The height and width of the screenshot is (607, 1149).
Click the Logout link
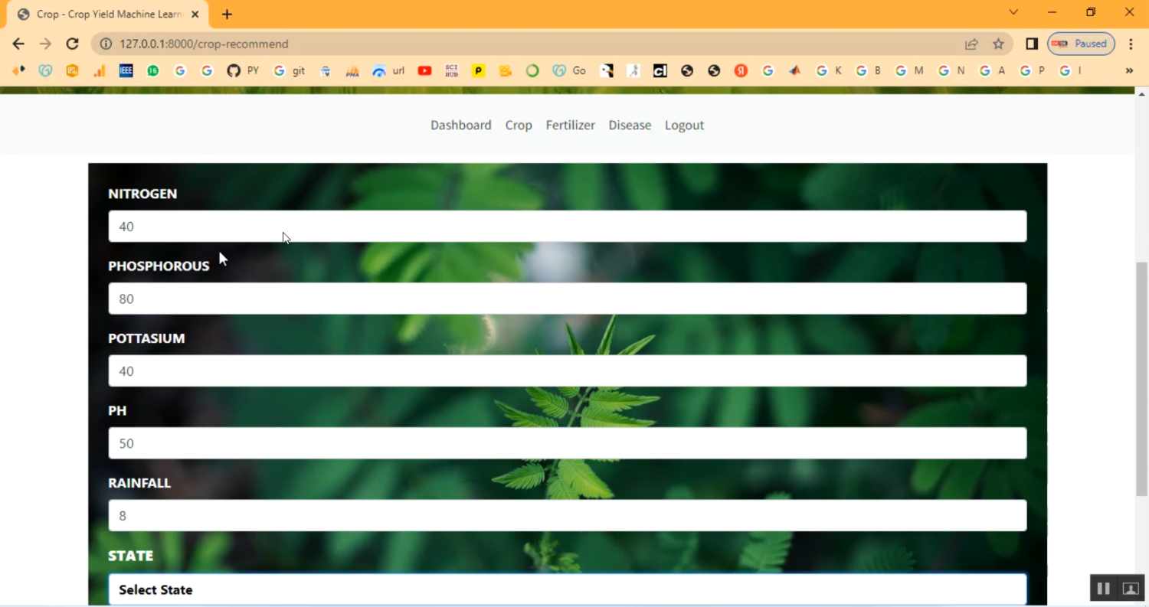684,125
